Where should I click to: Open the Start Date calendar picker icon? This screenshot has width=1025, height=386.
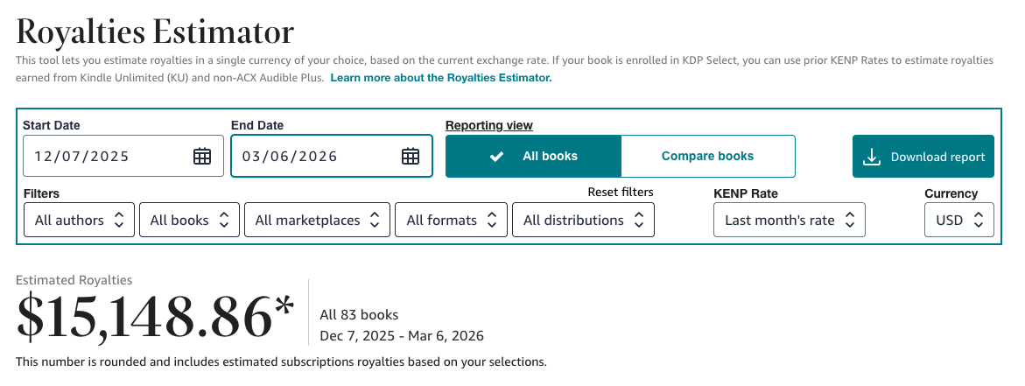[202, 157]
